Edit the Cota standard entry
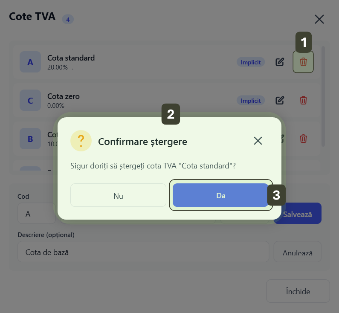Viewport: 339px width, 313px height. [280, 62]
